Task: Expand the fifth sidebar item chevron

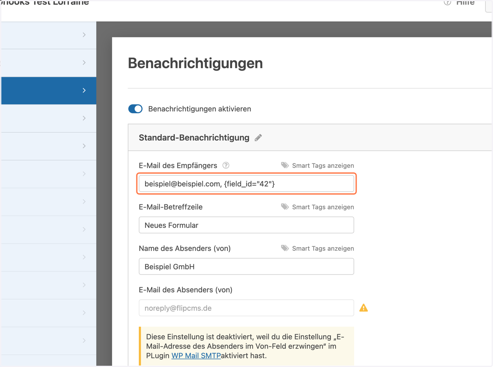Action: pos(84,146)
